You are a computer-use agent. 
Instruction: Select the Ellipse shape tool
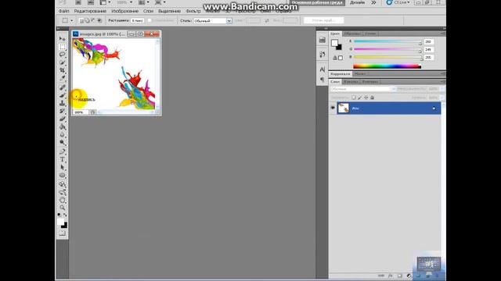[63, 175]
